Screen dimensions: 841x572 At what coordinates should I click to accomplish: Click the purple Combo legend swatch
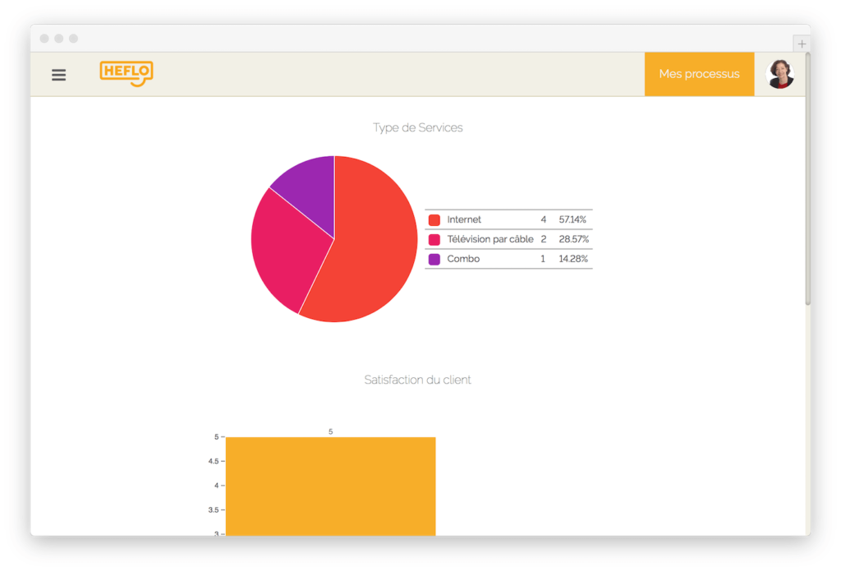pos(434,260)
